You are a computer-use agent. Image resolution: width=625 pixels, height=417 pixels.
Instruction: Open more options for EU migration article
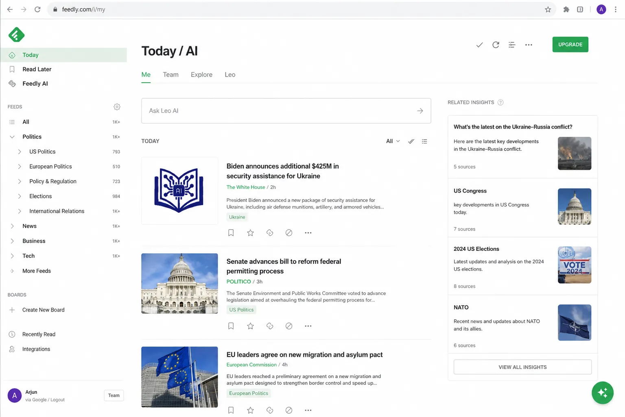308,410
